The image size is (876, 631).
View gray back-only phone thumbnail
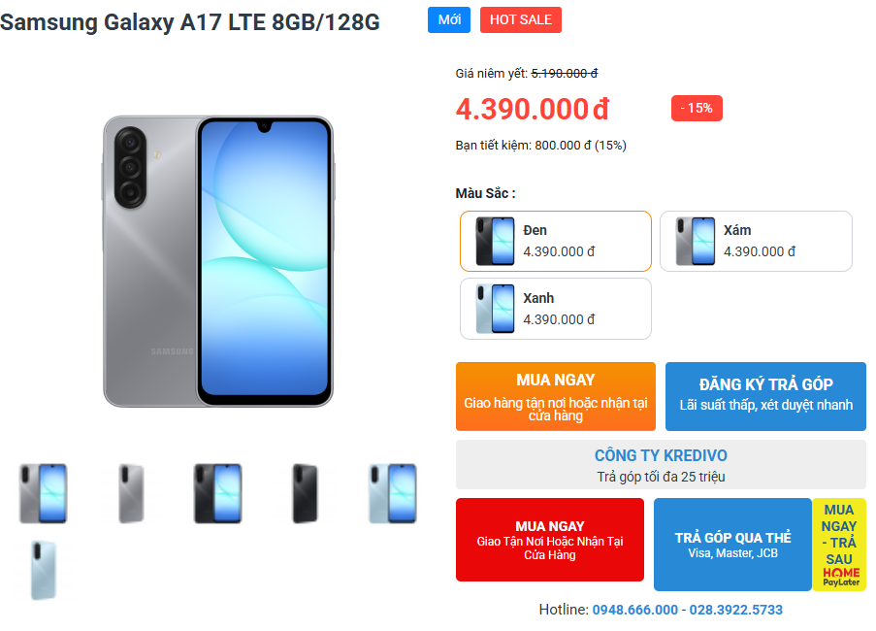coord(131,493)
